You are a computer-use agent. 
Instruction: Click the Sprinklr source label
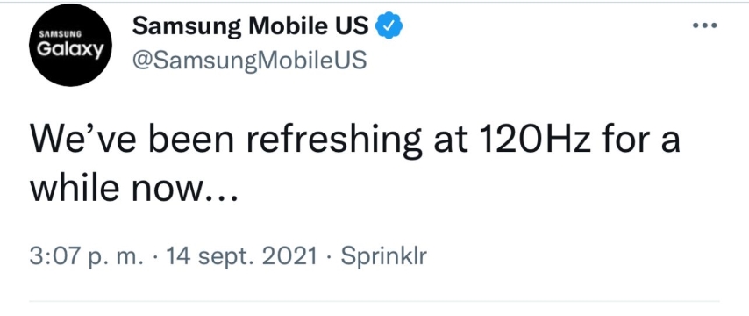pos(383,255)
